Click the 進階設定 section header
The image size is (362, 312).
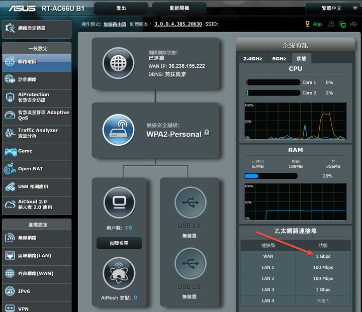(37, 225)
